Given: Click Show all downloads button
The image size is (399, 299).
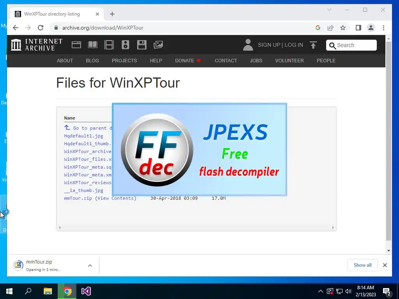Looking at the screenshot, I should click(363, 265).
